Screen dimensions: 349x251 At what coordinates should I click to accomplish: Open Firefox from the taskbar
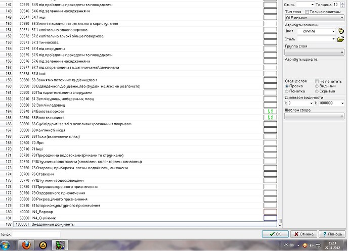[x=26, y=245]
